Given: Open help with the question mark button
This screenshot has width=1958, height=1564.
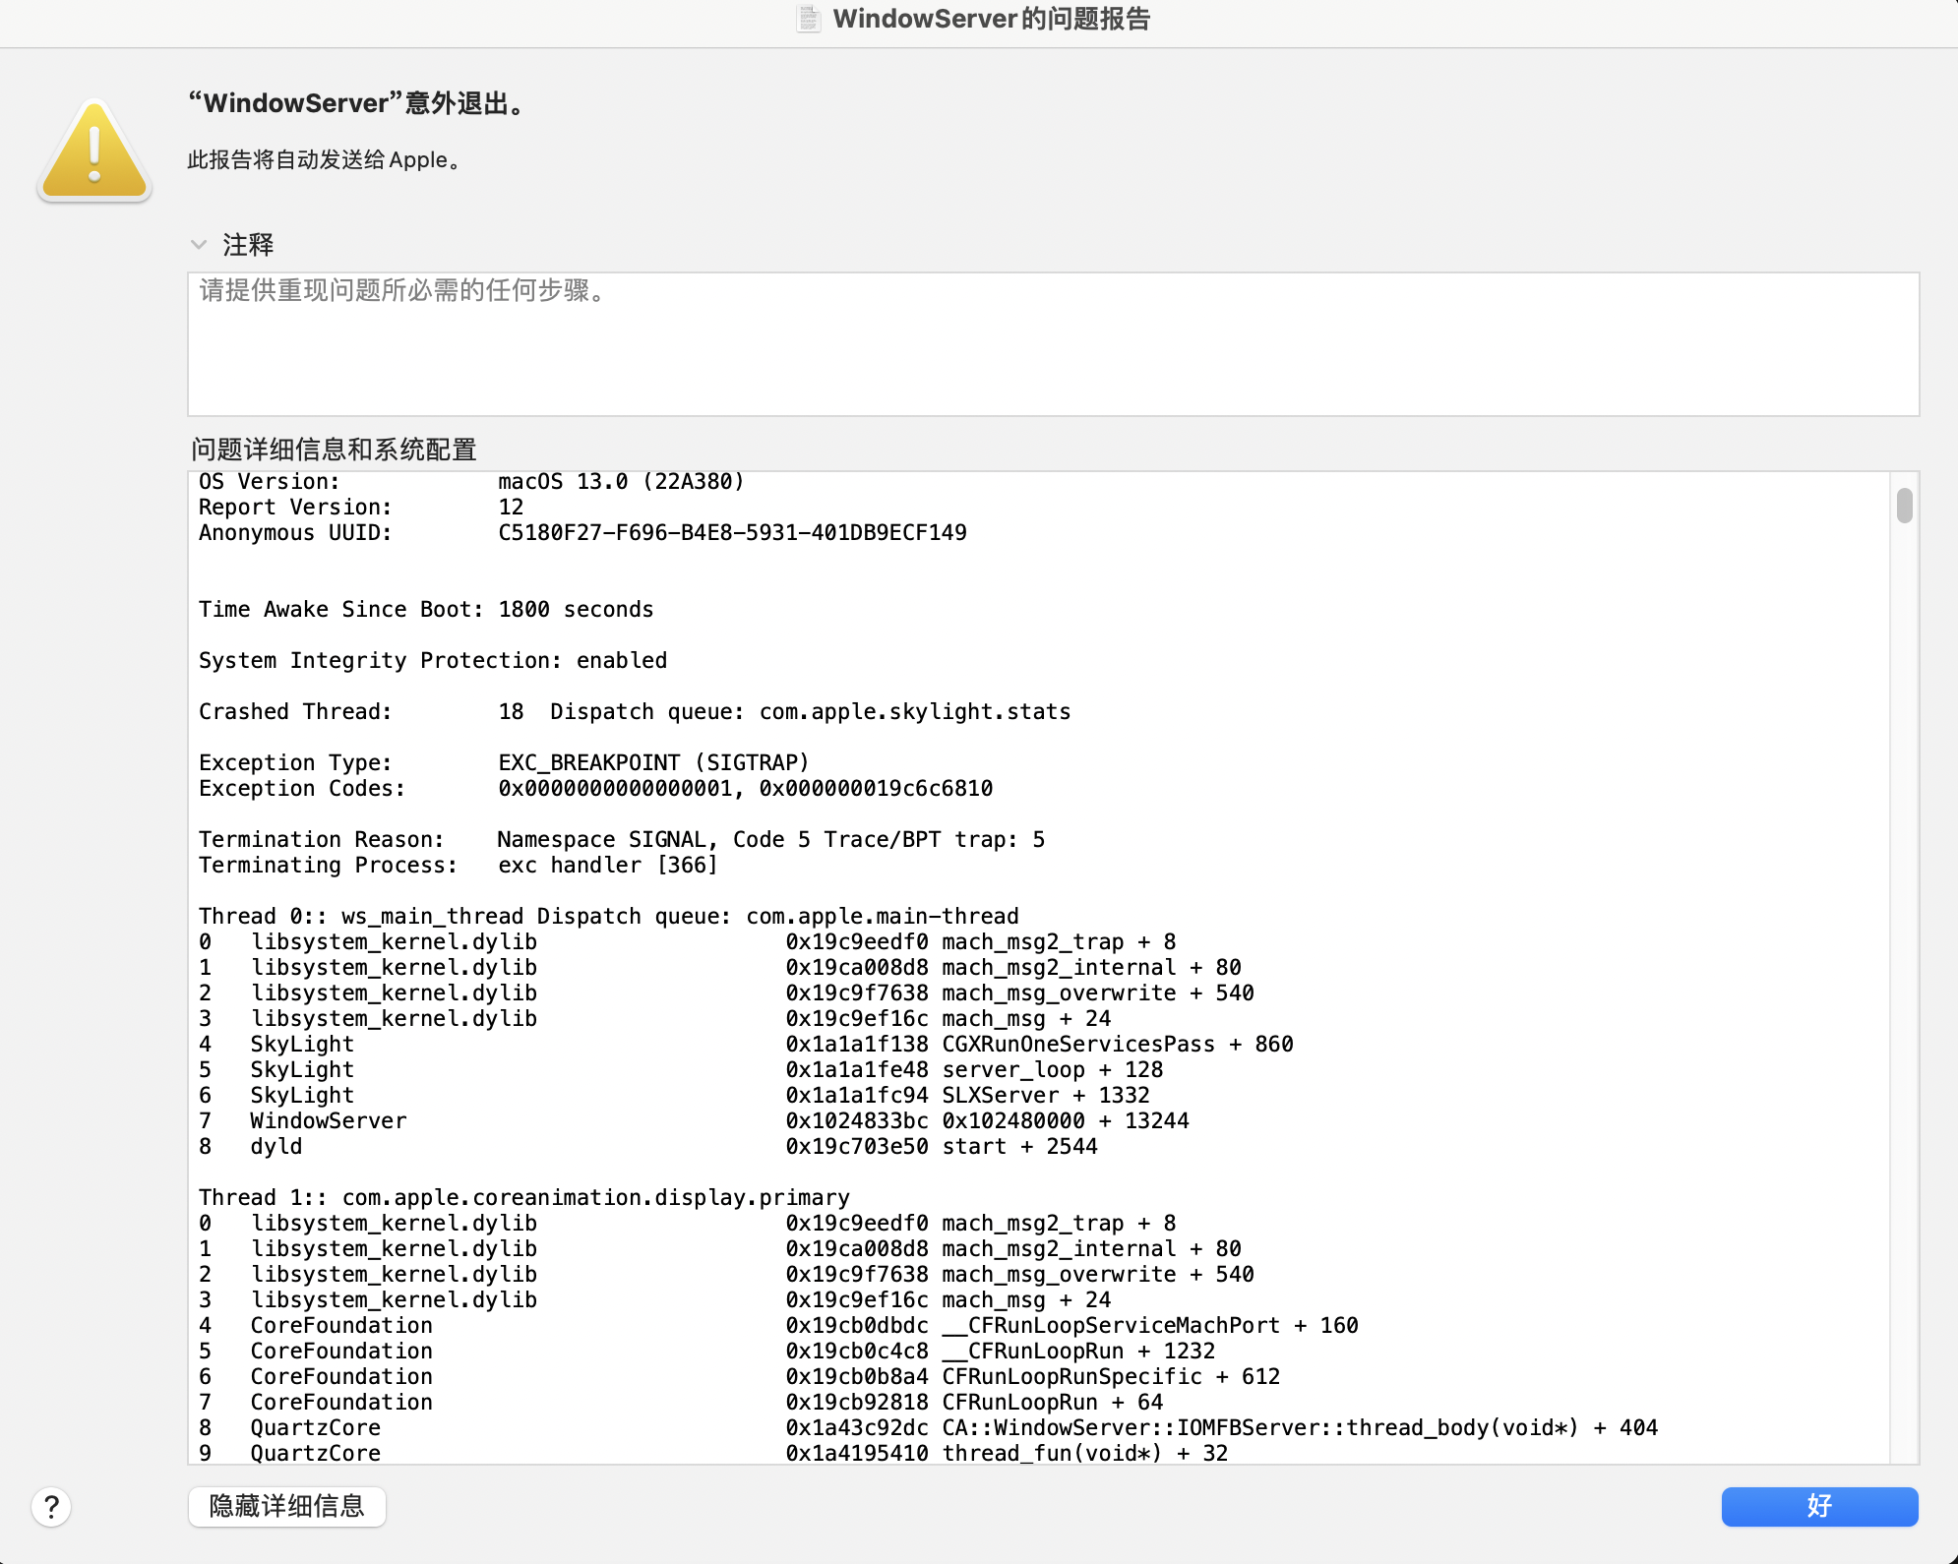Looking at the screenshot, I should 51,1506.
